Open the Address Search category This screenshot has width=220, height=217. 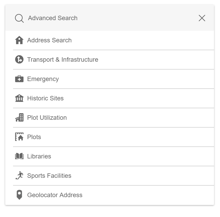coord(49,40)
